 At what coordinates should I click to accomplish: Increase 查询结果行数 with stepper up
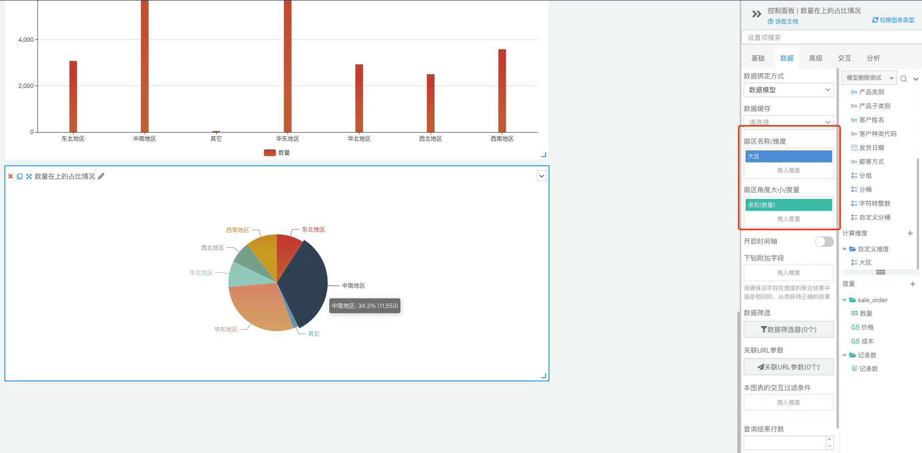[829, 440]
